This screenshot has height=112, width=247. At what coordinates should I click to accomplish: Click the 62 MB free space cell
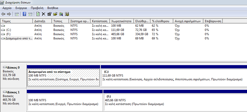point(139,26)
